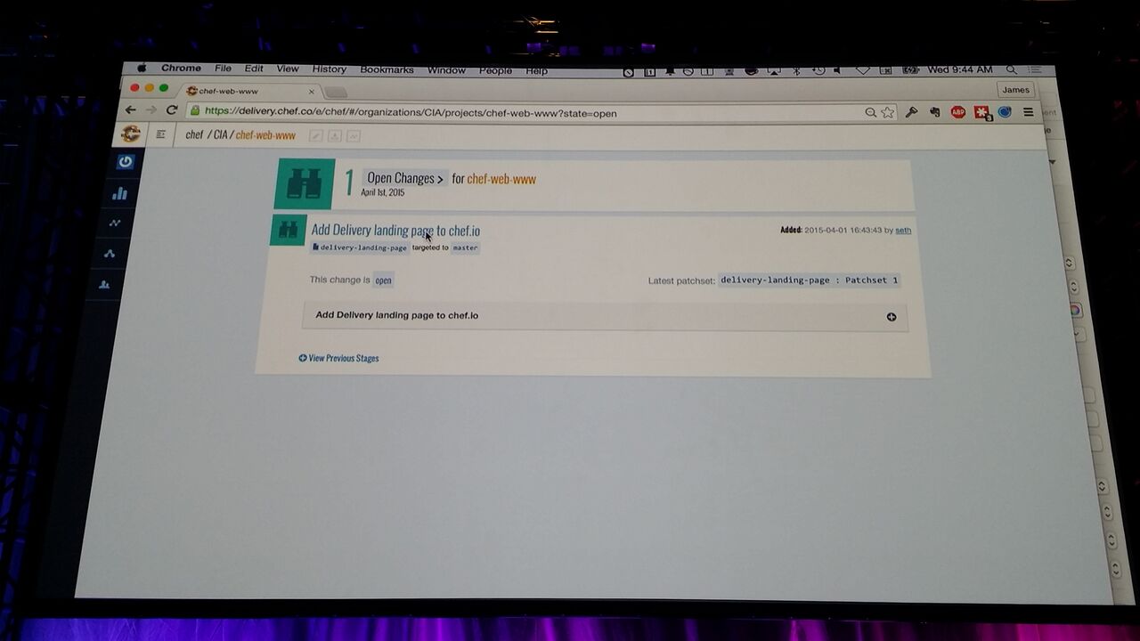
Task: Open the File menu
Action: click(223, 69)
